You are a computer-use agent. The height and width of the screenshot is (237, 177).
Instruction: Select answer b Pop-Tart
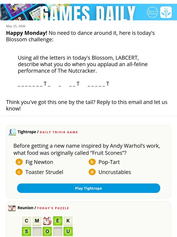[x=104, y=162]
